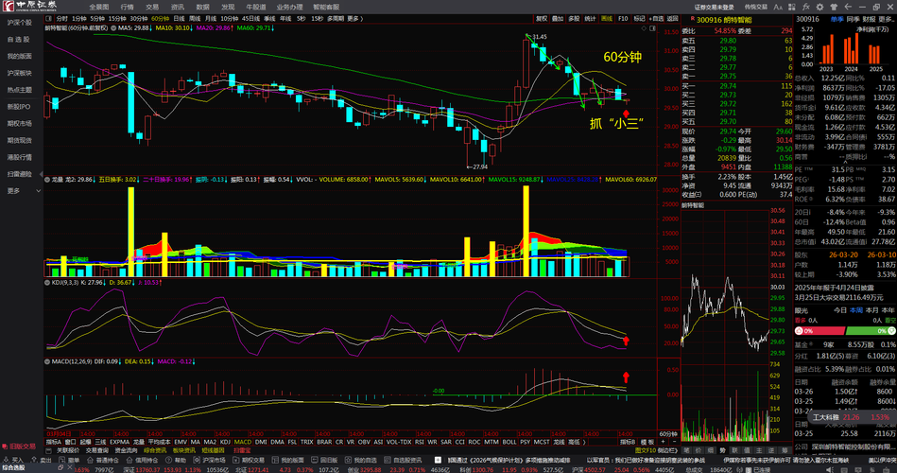Open 资金流向 bottom tab
Viewport: 897px width, 473px height.
click(x=126, y=450)
